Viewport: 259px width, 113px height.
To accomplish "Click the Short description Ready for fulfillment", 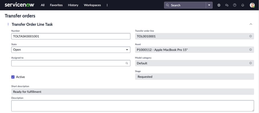I will 132,91.
